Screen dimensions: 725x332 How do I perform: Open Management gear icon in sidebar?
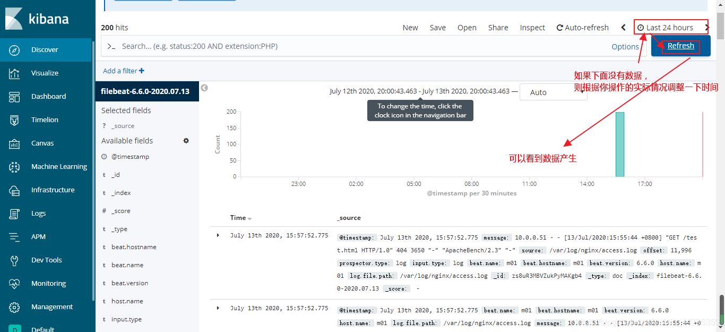[x=14, y=307]
